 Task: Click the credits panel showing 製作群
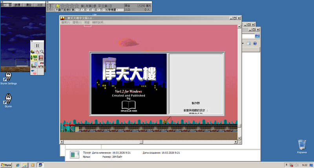pyautogui.click(x=196, y=84)
